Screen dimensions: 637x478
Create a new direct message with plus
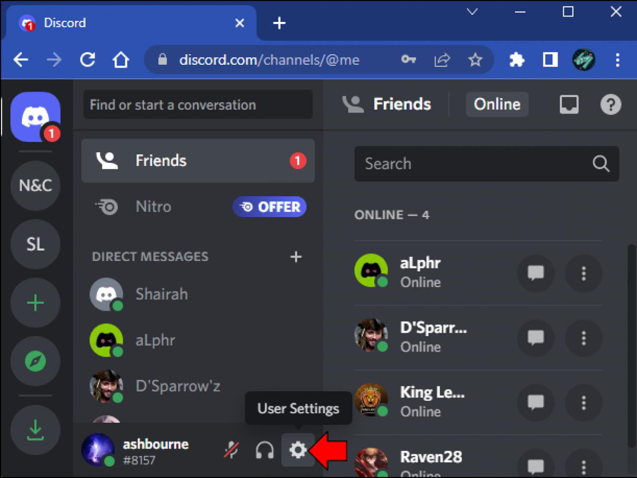pos(296,256)
